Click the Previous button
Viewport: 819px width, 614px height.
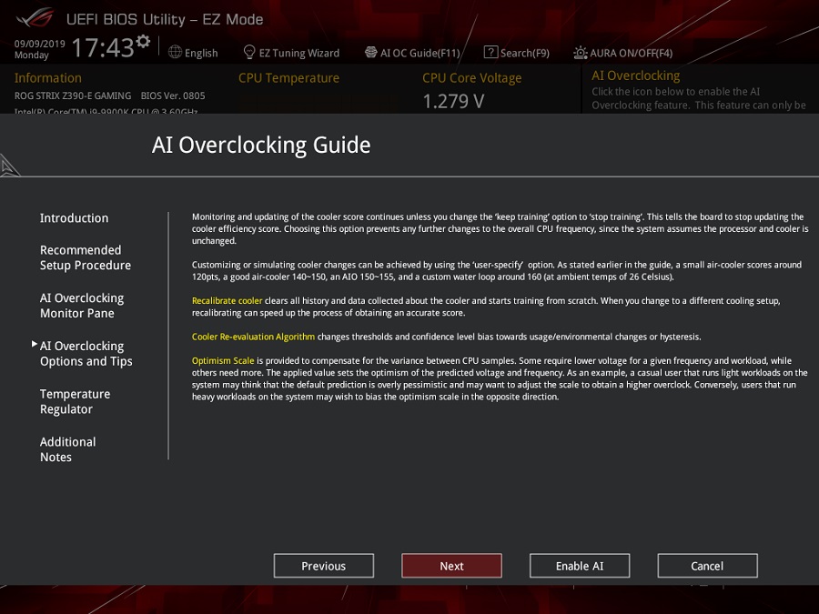324,566
